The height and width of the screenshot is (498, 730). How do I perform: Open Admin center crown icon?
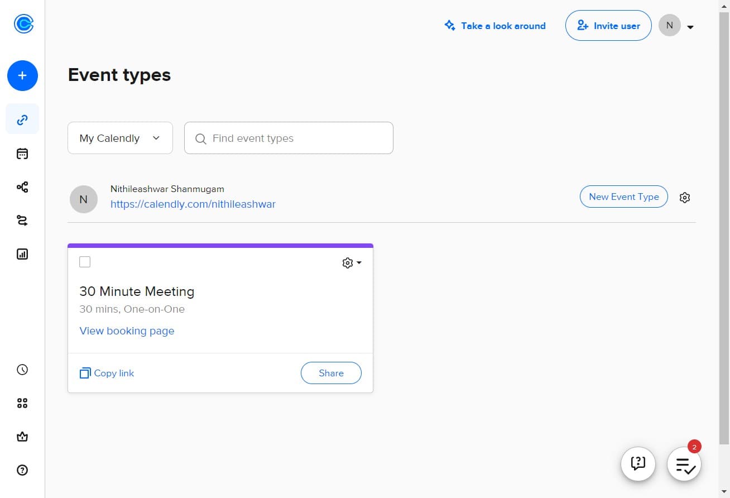pyautogui.click(x=22, y=437)
